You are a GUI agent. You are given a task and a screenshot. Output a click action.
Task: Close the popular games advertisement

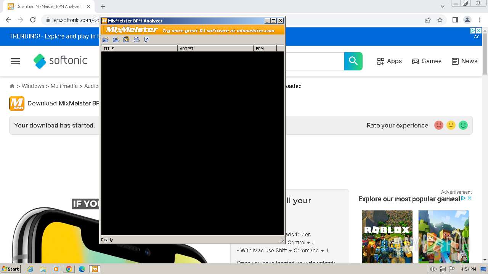click(x=470, y=198)
